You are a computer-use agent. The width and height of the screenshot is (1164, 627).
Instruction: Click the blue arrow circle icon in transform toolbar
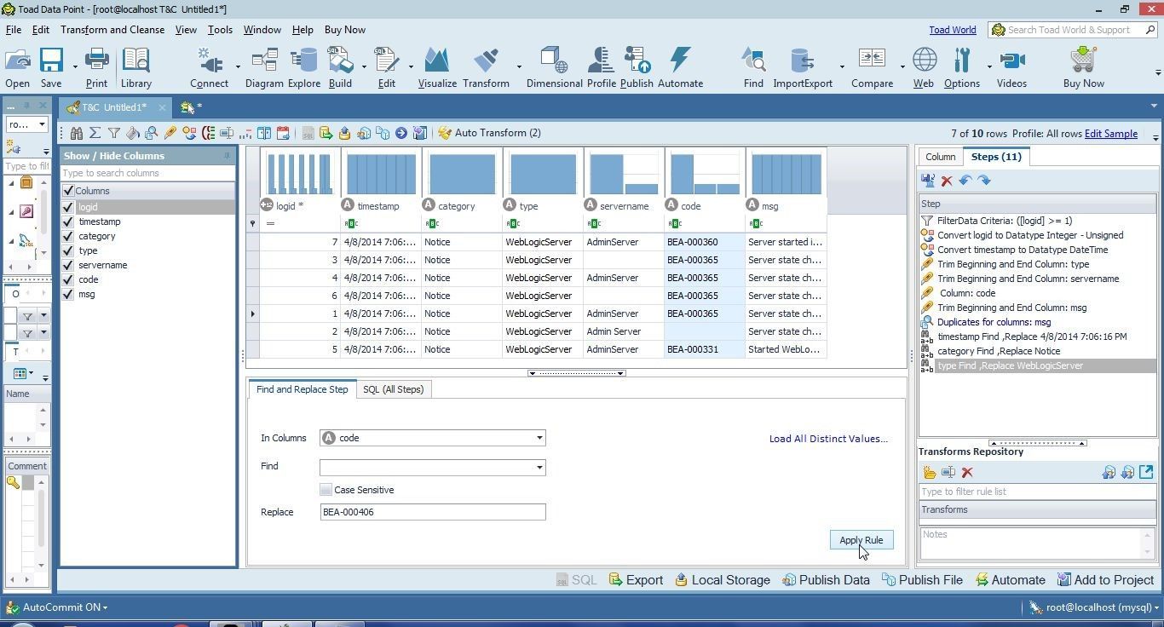pyautogui.click(x=400, y=133)
